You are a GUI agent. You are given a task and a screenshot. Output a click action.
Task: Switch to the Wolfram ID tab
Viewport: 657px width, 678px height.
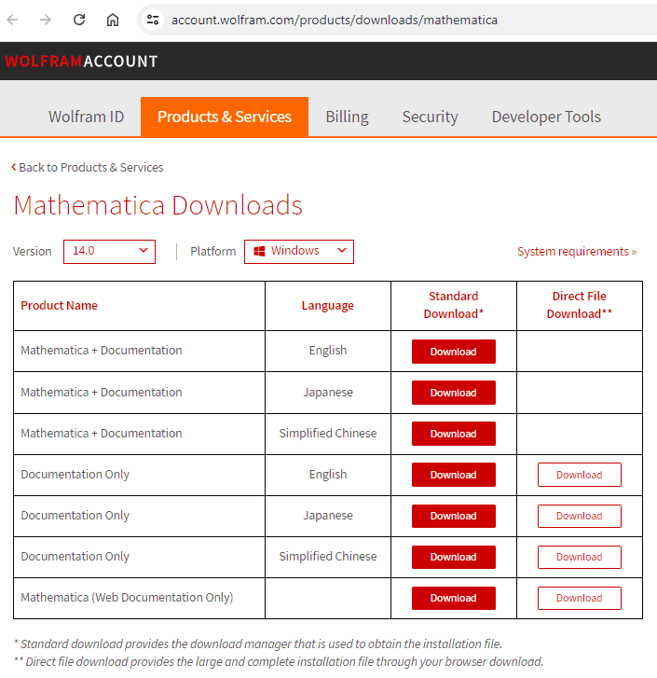[86, 117]
